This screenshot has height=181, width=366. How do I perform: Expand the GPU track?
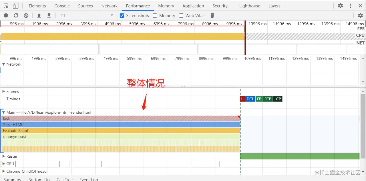click(3, 164)
